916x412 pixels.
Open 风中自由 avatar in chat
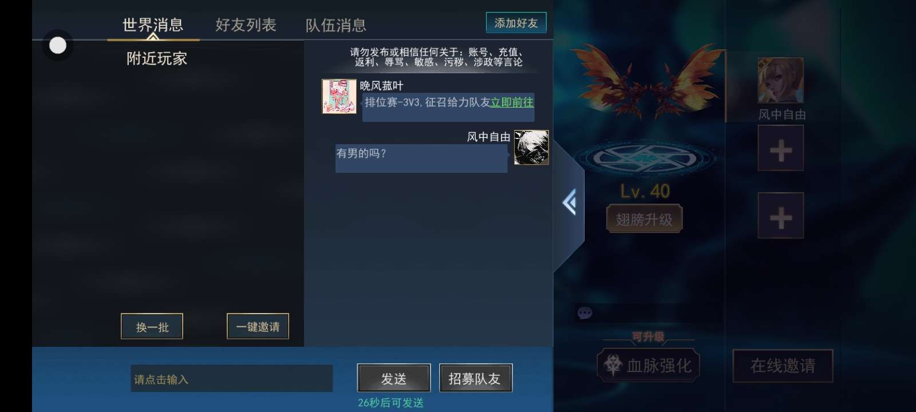click(531, 148)
